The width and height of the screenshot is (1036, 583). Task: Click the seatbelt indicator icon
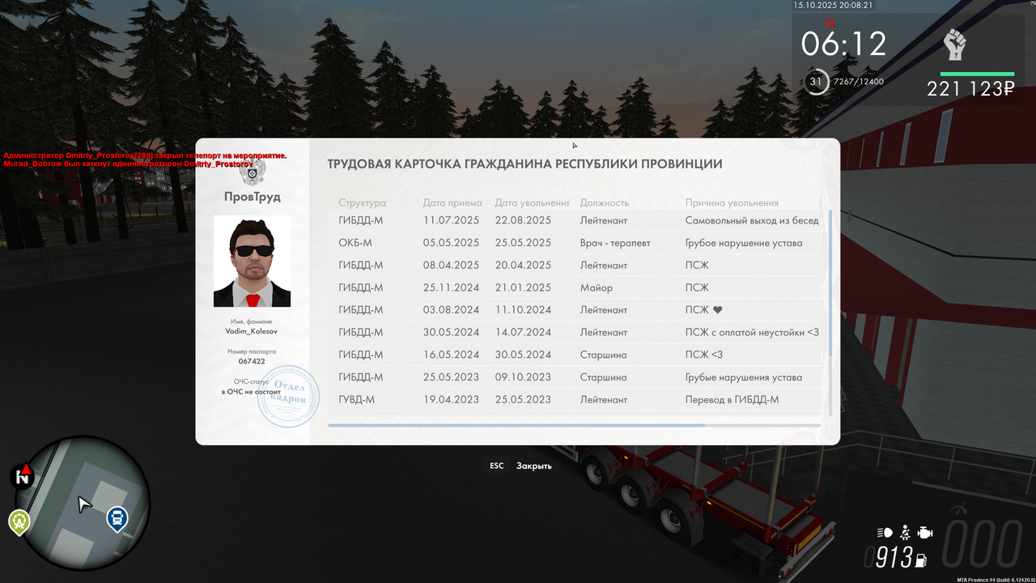pyautogui.click(x=906, y=533)
